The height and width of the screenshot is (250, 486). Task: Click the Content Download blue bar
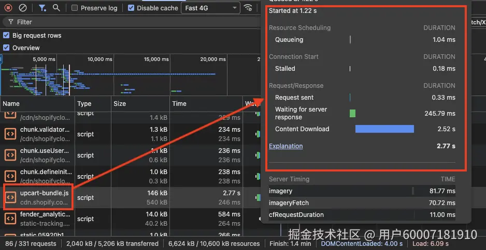(384, 129)
